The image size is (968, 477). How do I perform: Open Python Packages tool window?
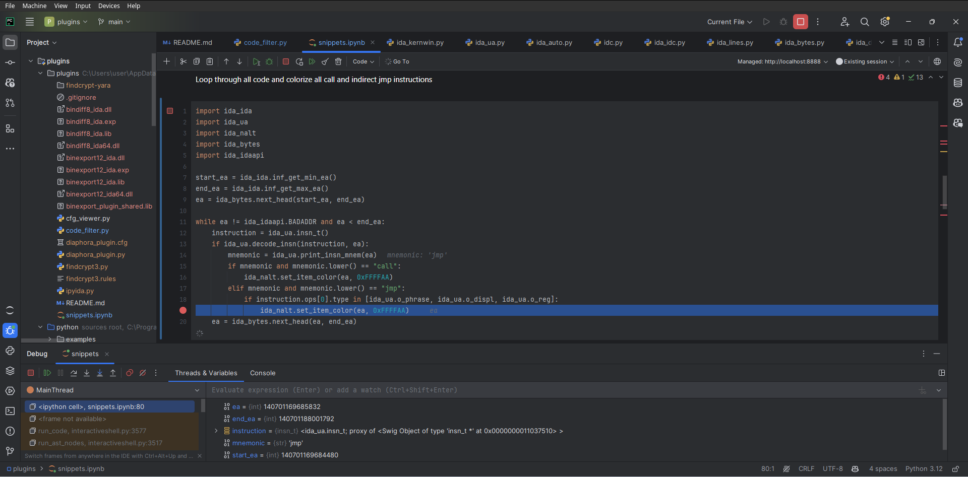(x=10, y=371)
